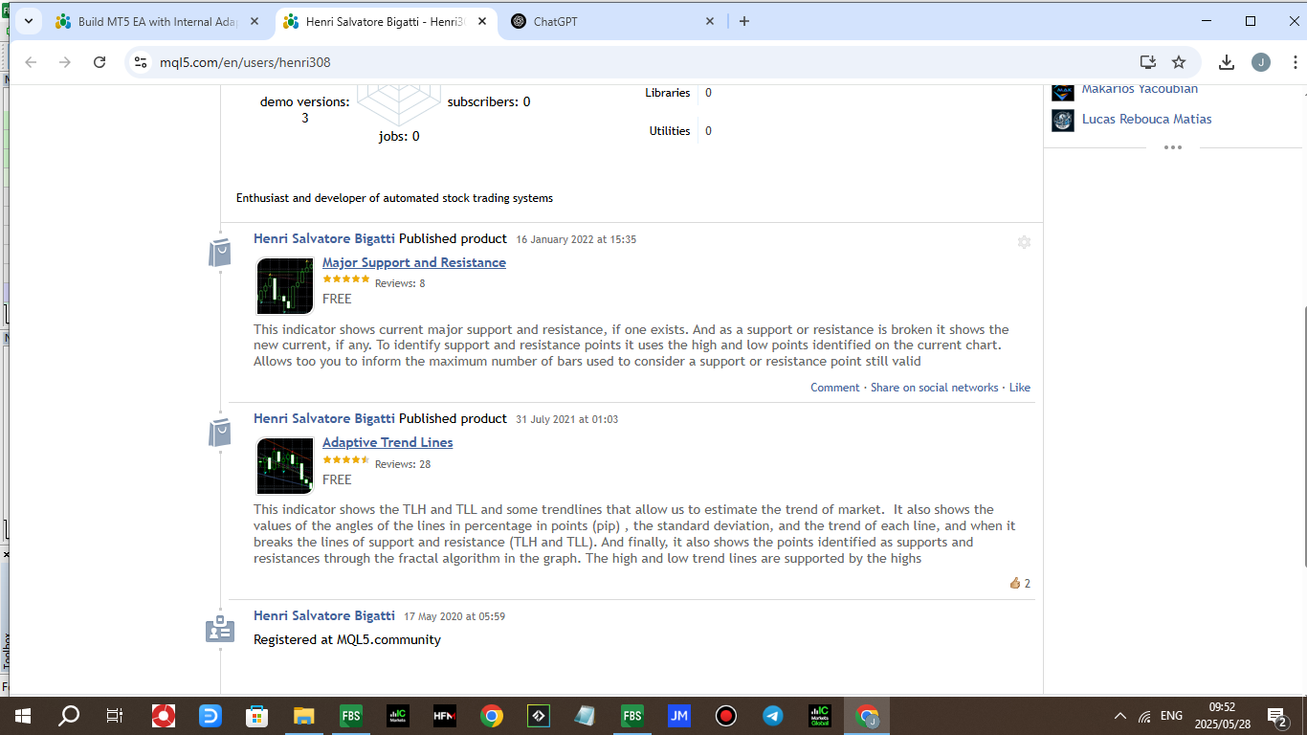This screenshot has height=735, width=1307.
Task: Open Major Support and Resistance product link
Action: (414, 262)
